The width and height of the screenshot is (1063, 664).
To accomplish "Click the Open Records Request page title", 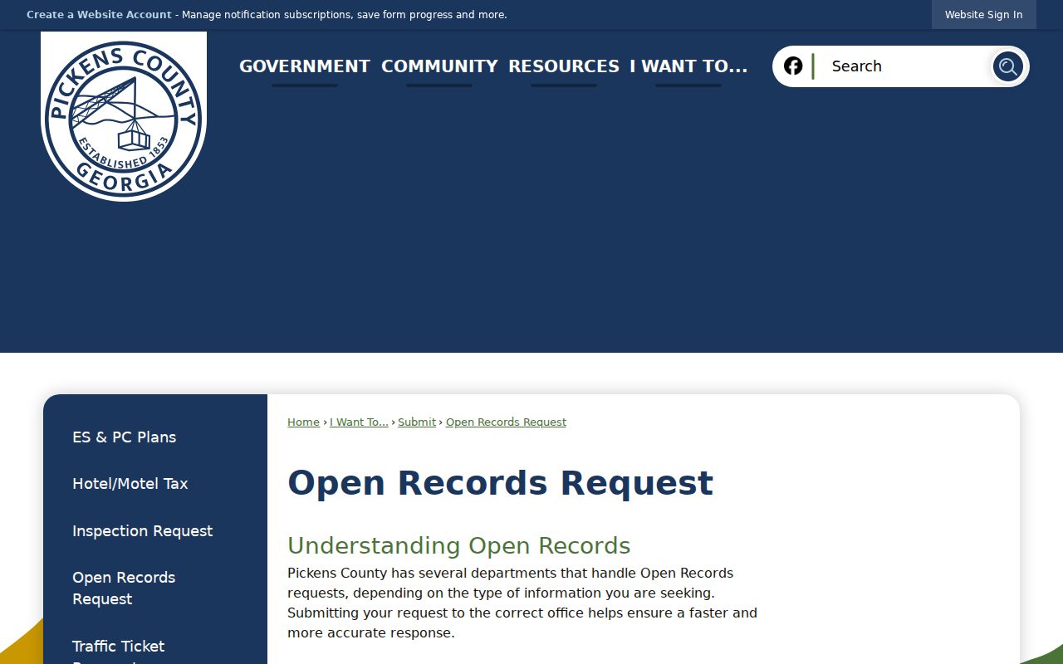I will pyautogui.click(x=500, y=483).
